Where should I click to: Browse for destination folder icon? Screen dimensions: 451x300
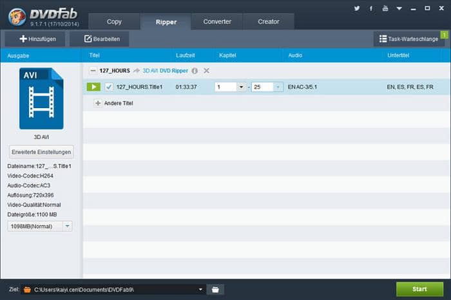[x=215, y=289]
